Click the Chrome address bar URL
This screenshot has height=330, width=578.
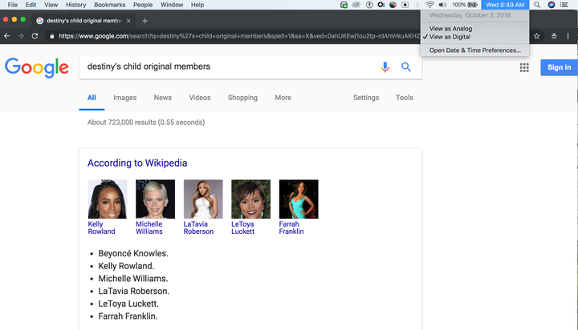pos(239,36)
